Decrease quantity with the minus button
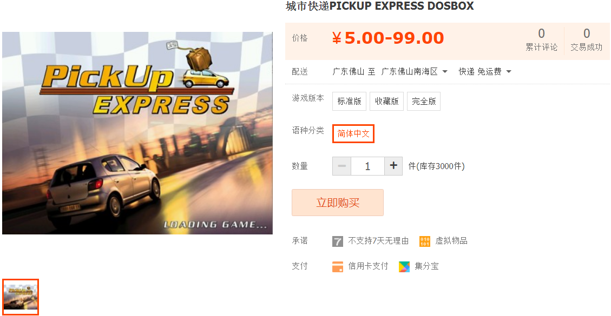 pos(341,166)
